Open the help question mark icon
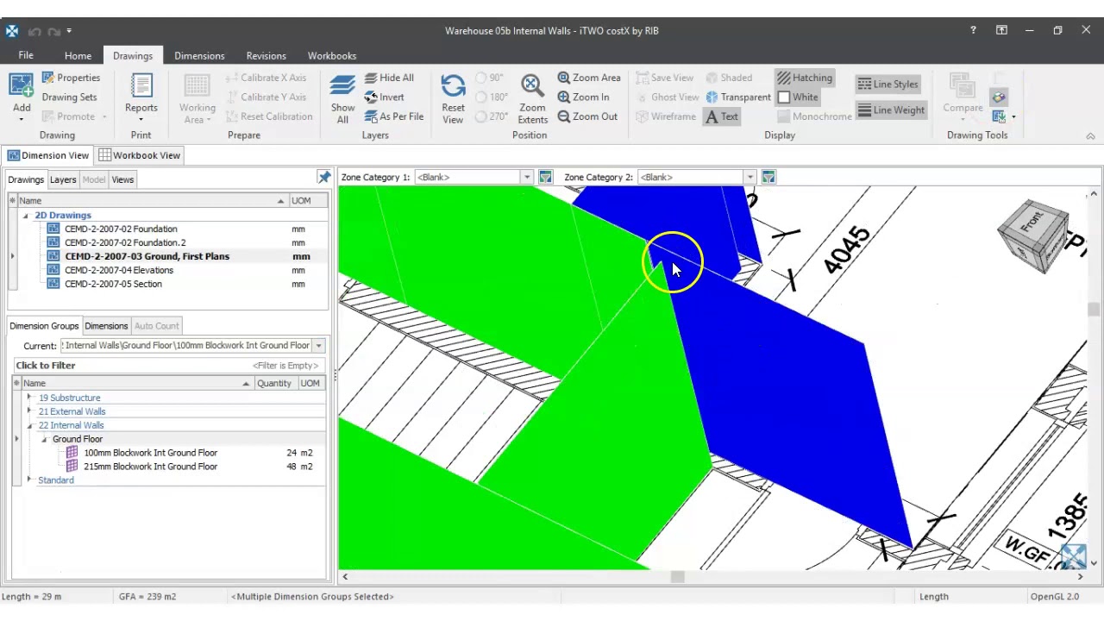The height and width of the screenshot is (621, 1104). tap(973, 30)
